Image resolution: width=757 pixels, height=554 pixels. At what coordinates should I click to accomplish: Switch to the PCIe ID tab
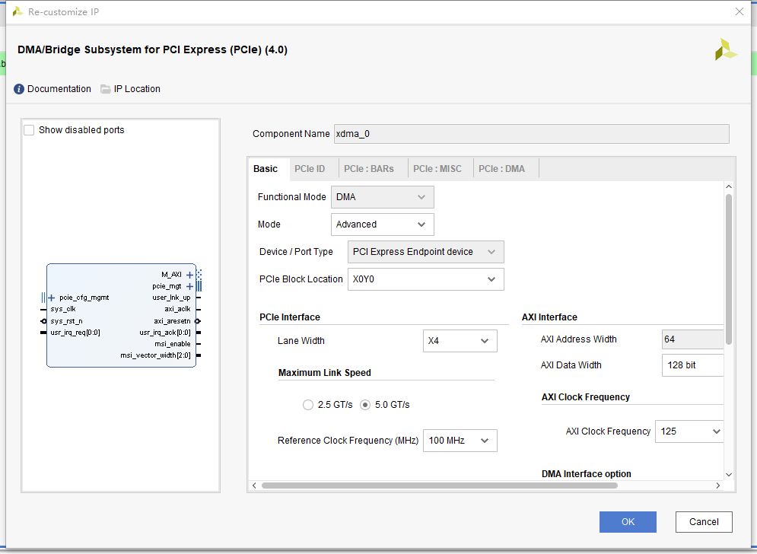[310, 169]
